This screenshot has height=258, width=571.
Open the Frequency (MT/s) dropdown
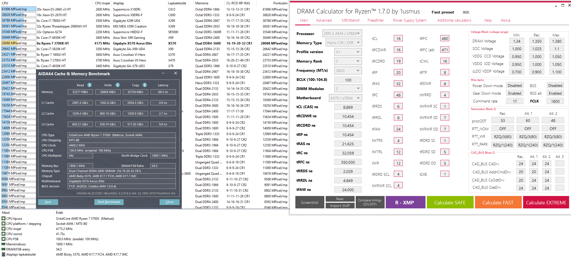click(x=348, y=71)
